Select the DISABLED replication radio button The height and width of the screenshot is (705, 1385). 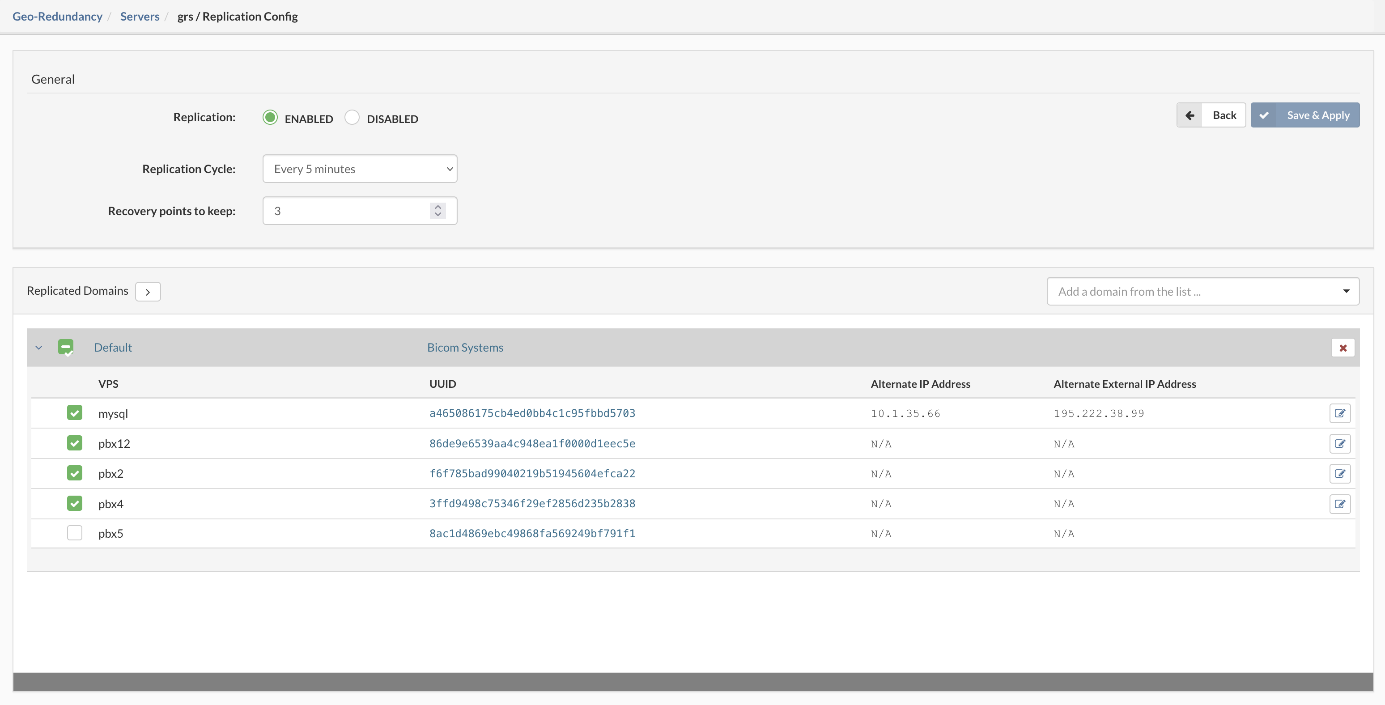coord(352,117)
